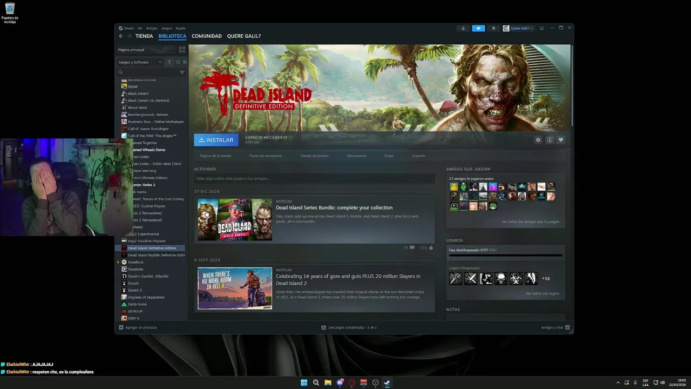Switch to the BIBLIOTECA tab
The image size is (691, 389).
[172, 36]
